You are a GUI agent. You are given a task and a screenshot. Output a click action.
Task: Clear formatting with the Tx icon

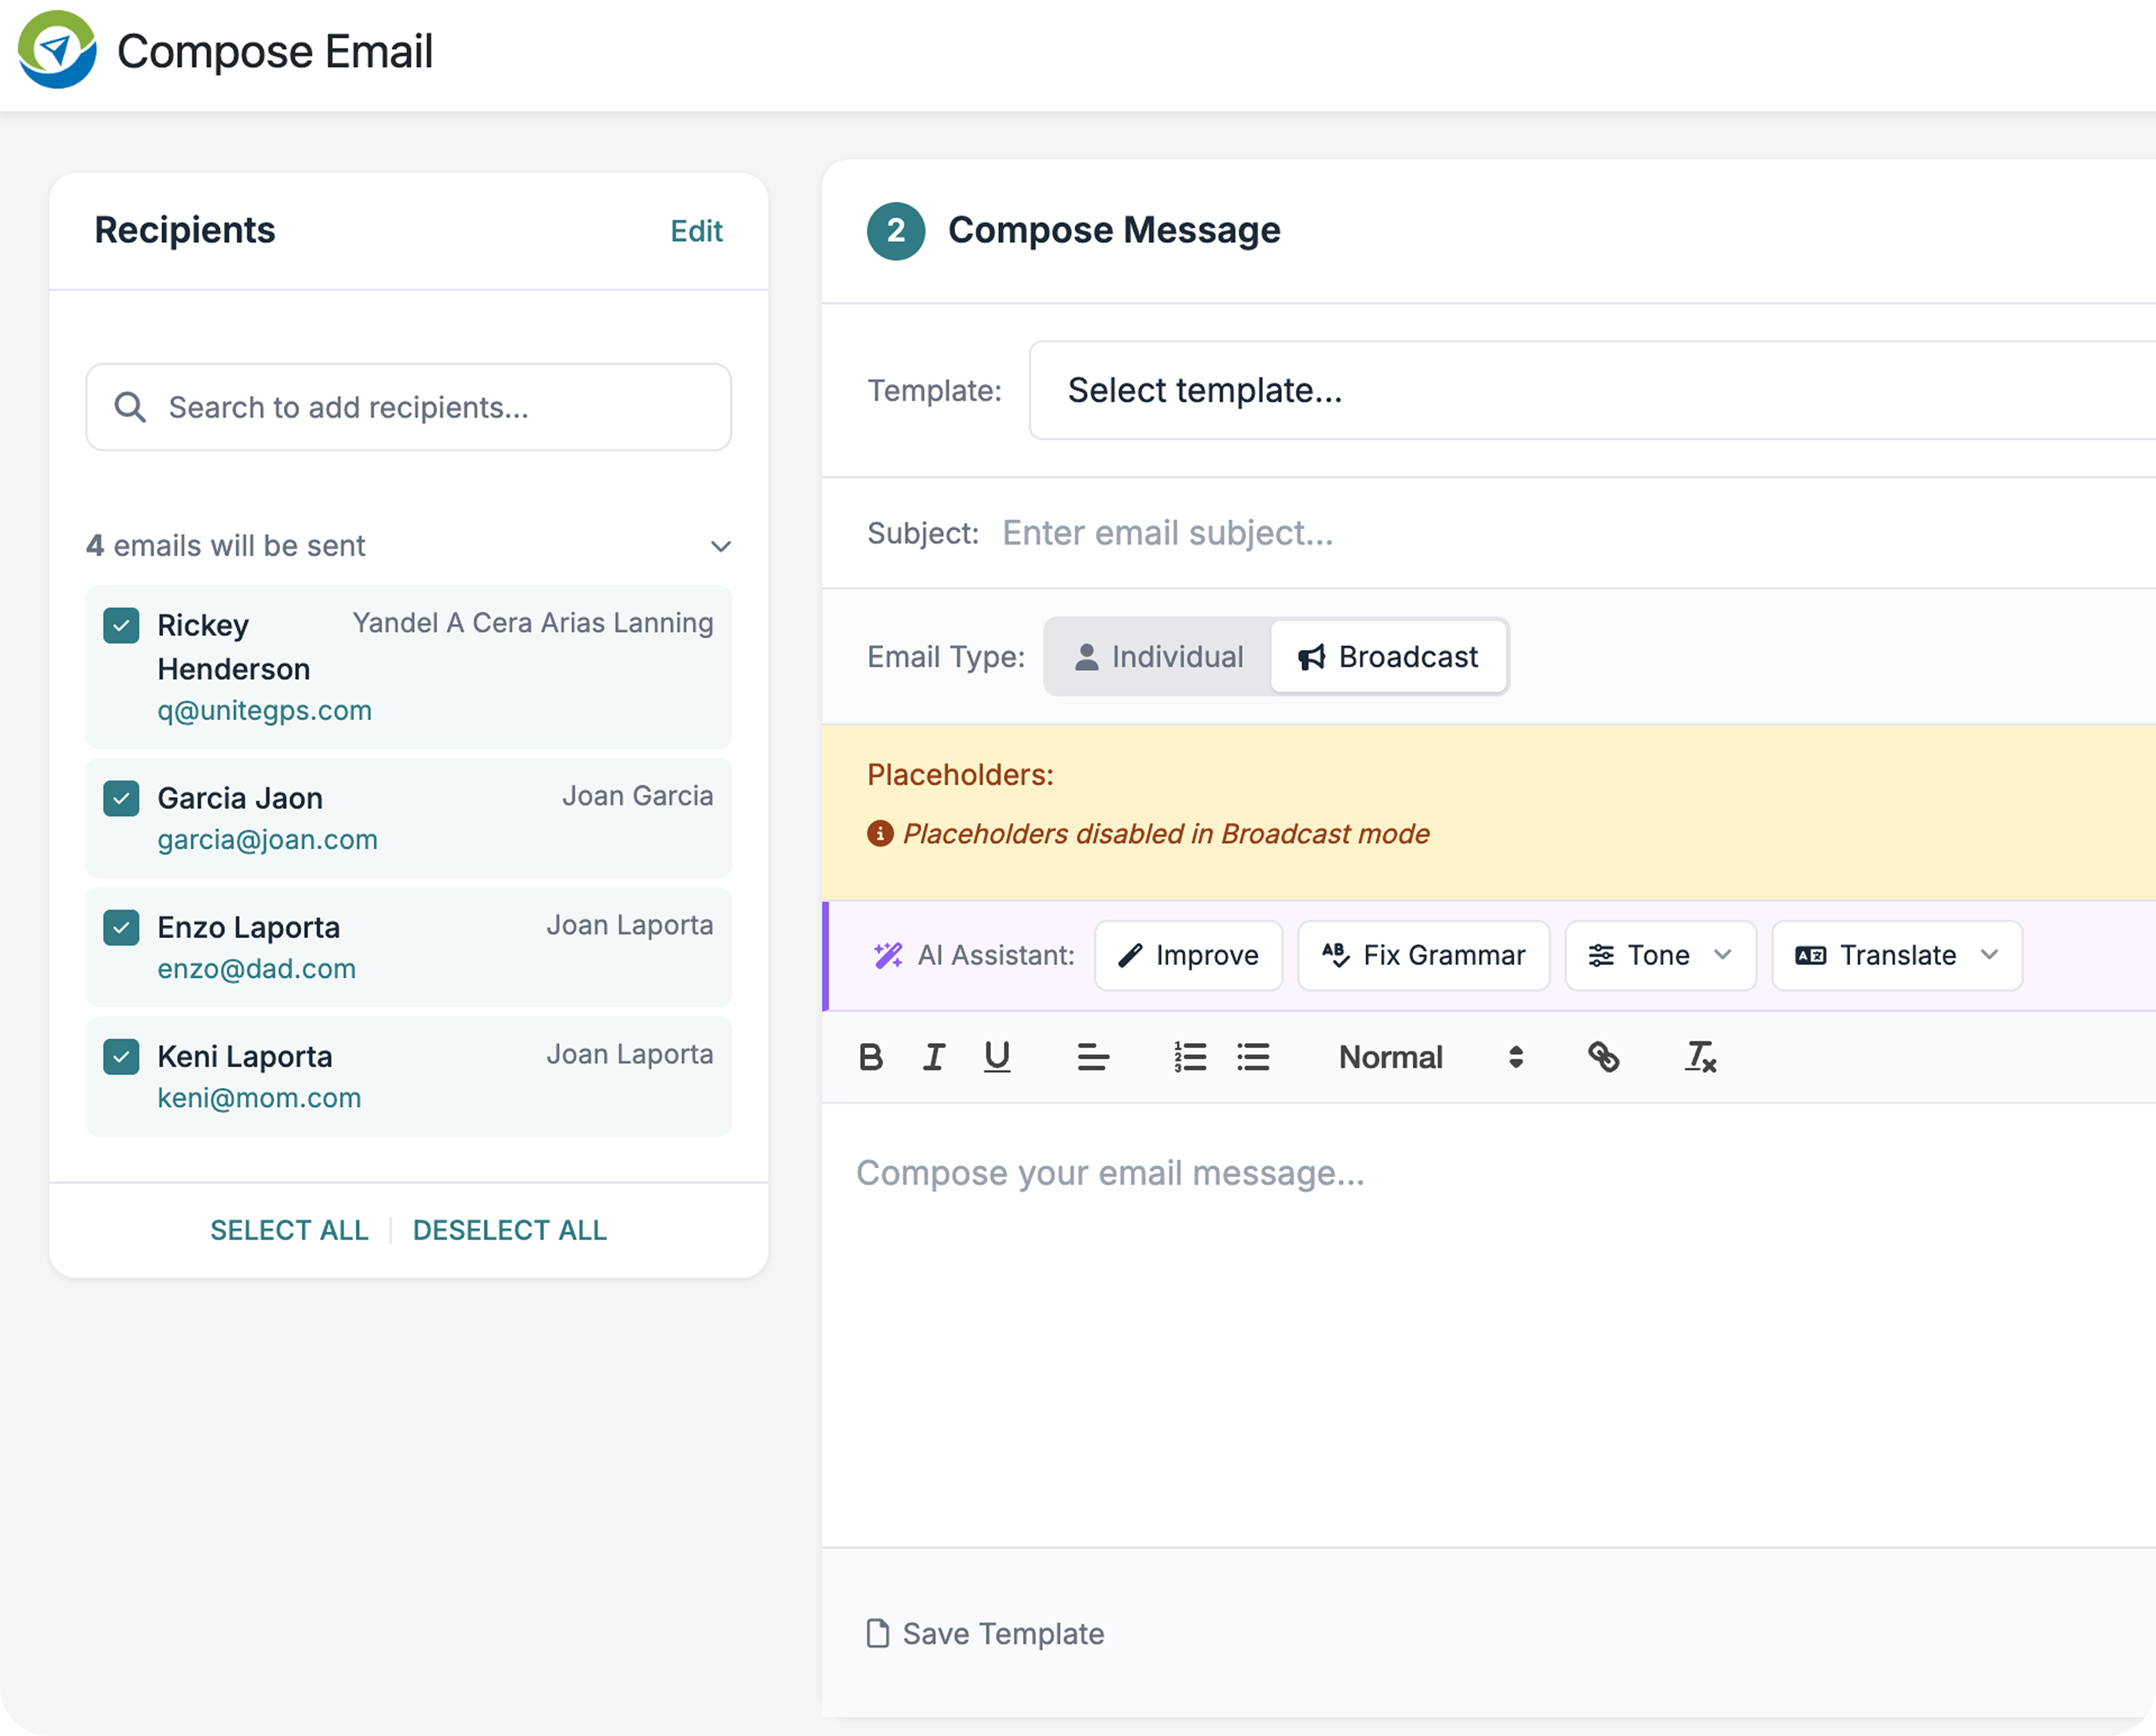pyautogui.click(x=1701, y=1057)
